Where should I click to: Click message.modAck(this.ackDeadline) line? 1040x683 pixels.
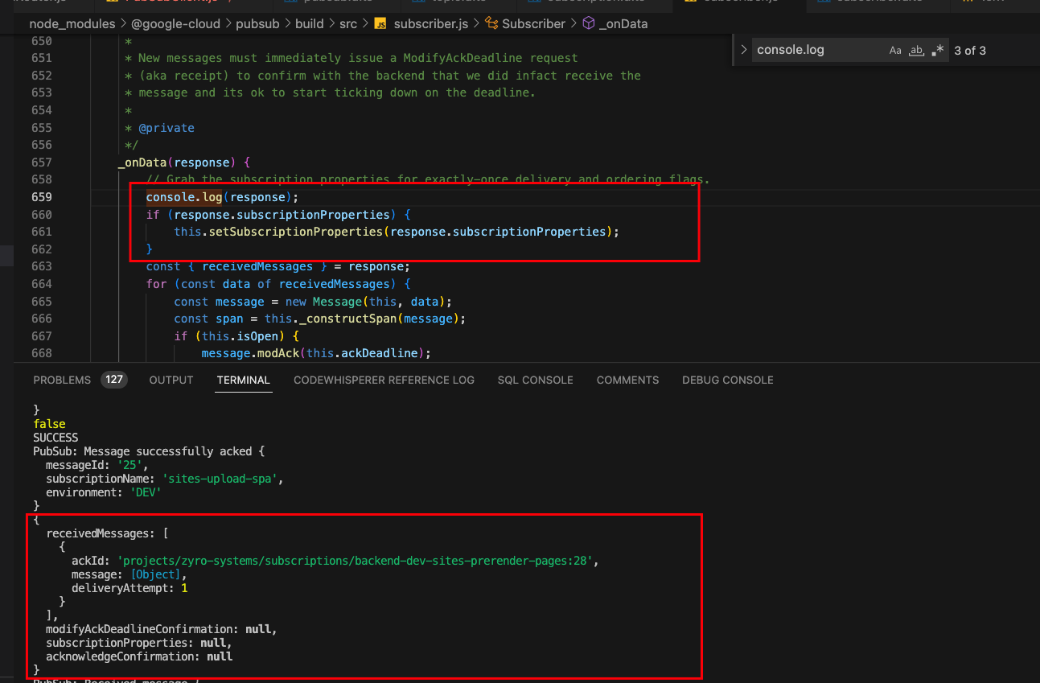coord(316,353)
